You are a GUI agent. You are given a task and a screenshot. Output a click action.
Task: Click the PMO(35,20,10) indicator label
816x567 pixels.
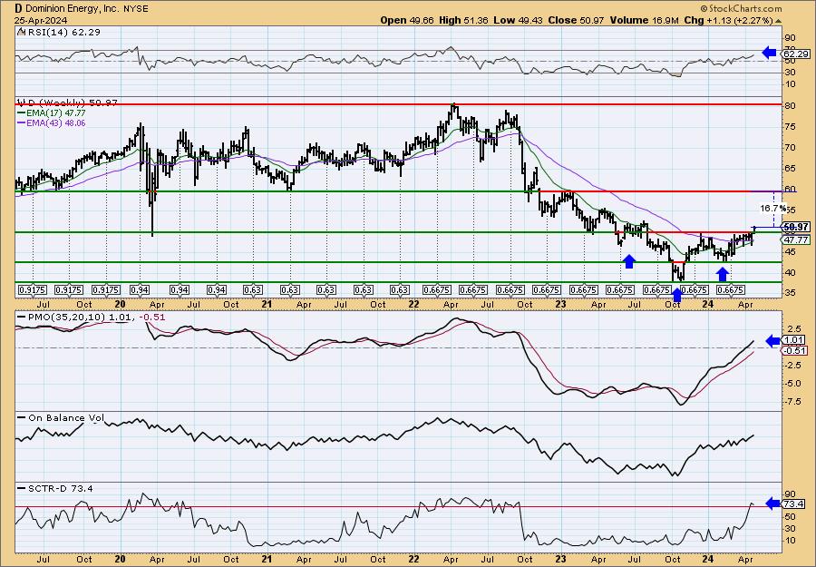coord(65,317)
